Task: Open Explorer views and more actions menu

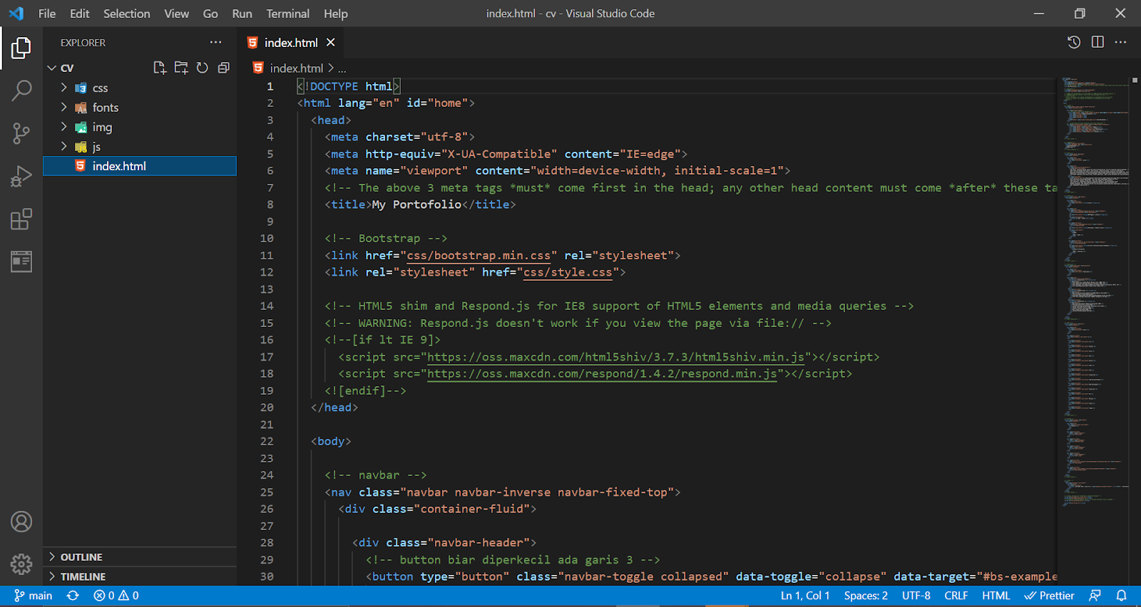Action: click(x=216, y=43)
